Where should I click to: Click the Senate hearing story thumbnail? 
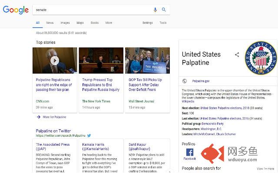click(101, 61)
